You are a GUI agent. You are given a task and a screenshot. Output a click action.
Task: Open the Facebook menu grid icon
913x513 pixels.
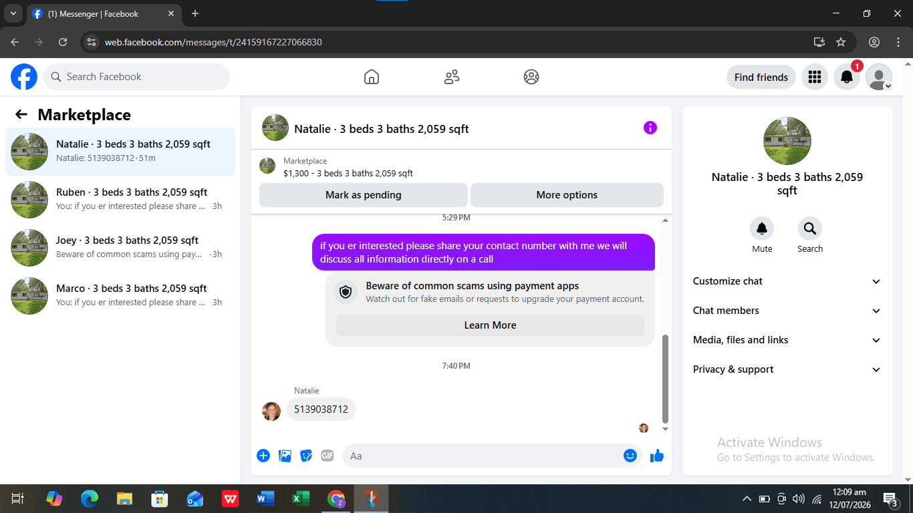(x=814, y=77)
